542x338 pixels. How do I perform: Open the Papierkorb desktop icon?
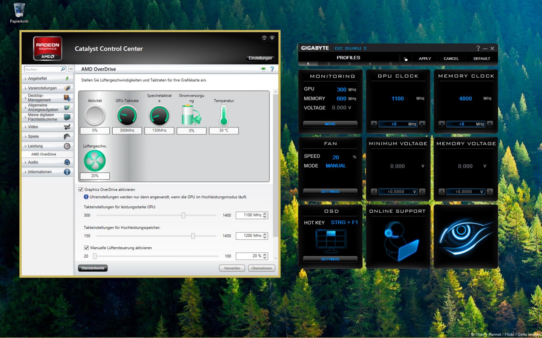tap(19, 13)
